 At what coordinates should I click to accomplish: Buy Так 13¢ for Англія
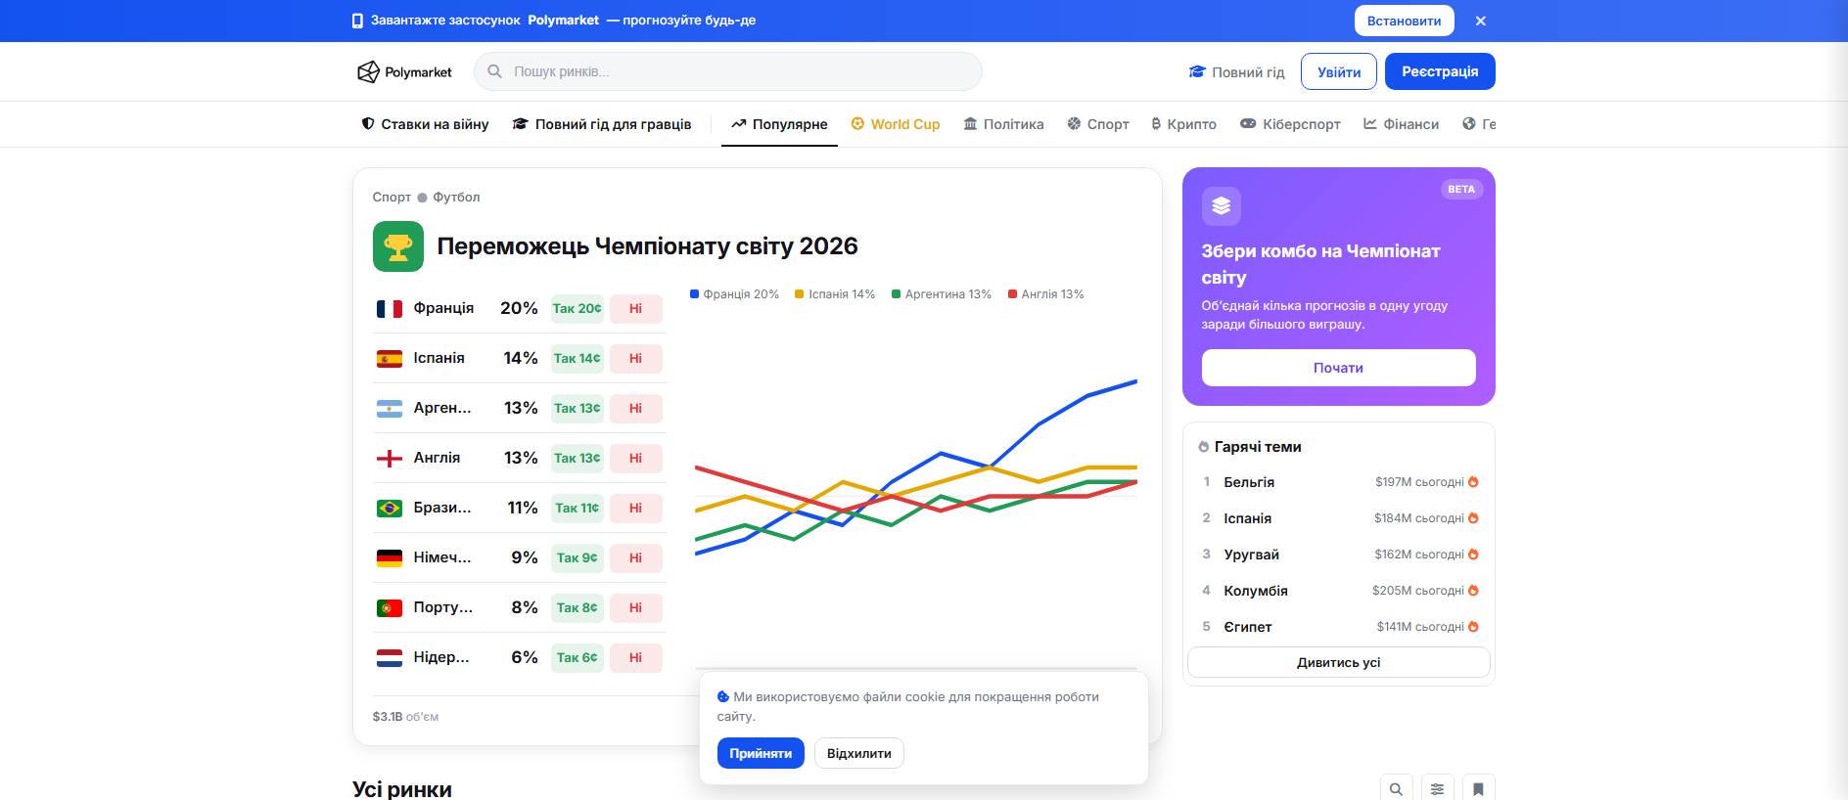(x=577, y=459)
